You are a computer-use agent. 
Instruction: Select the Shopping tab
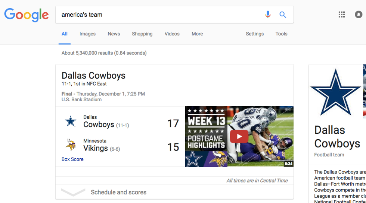142,34
